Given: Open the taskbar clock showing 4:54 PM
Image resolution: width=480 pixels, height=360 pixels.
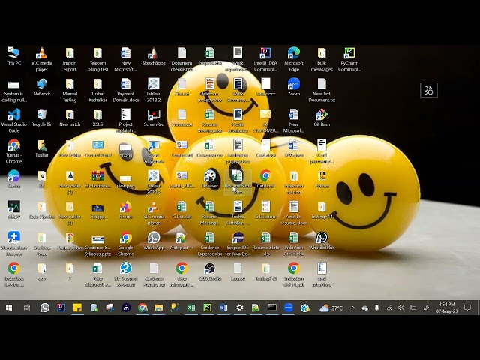Looking at the screenshot, I should pos(447,307).
